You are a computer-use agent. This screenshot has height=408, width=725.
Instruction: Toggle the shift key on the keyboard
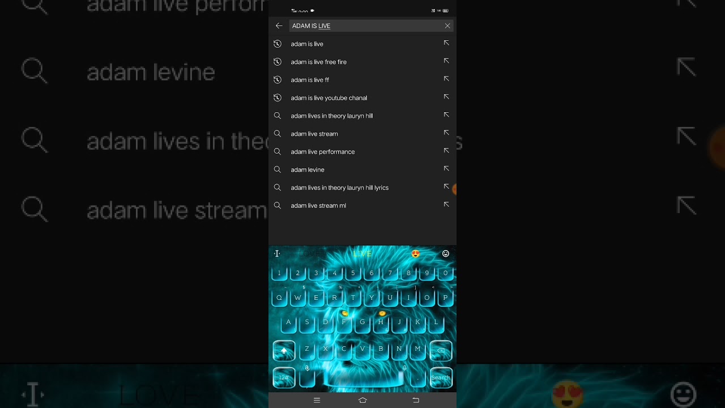pos(284,351)
